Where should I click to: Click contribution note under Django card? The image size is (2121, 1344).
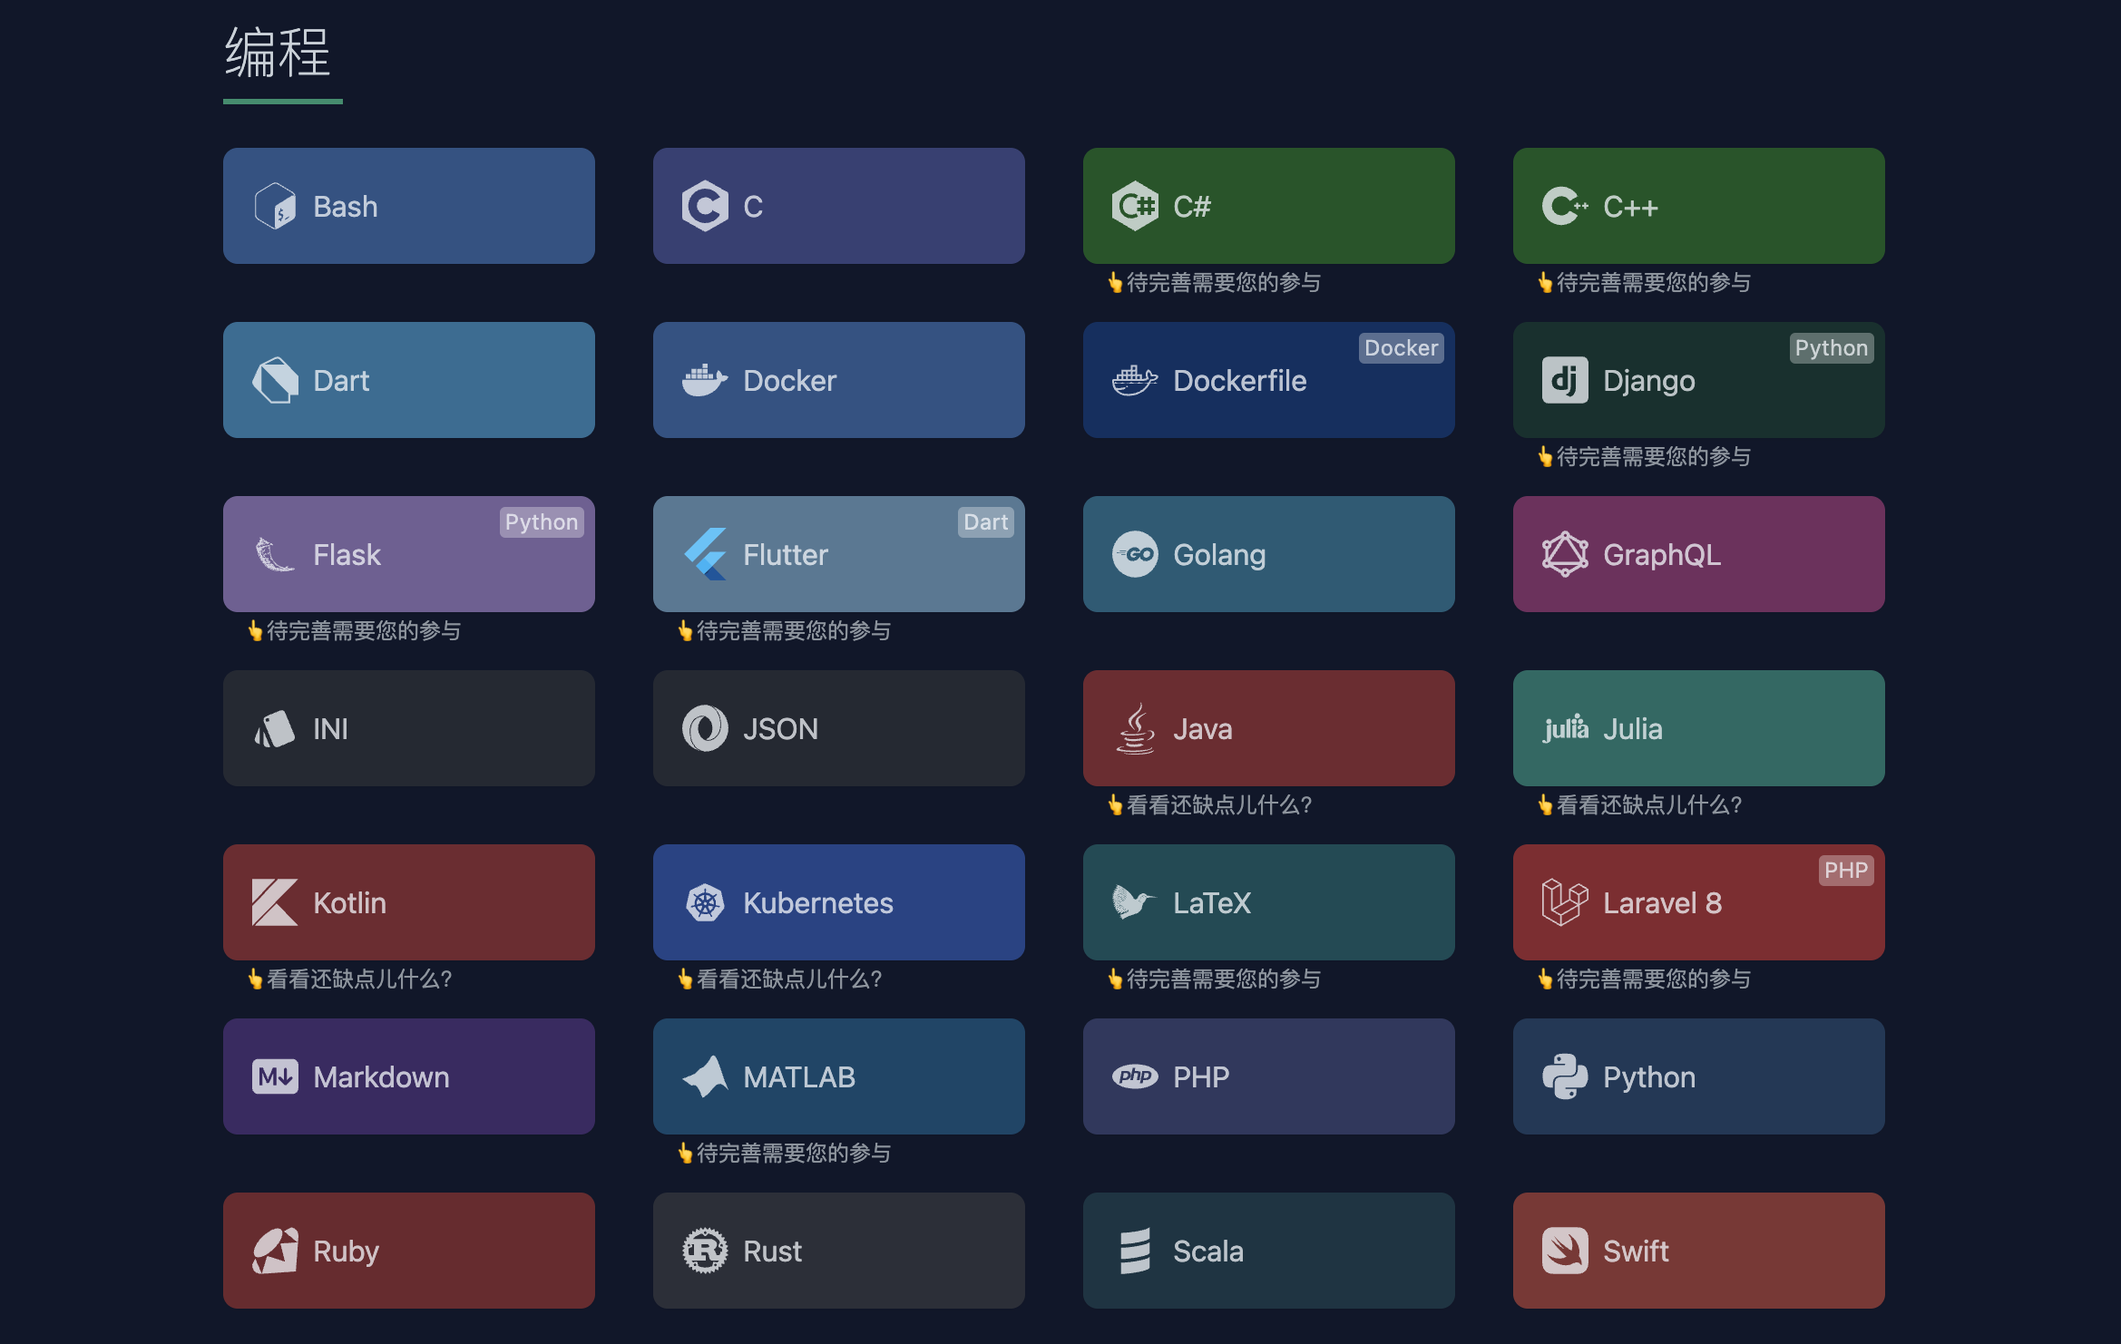pos(1644,457)
